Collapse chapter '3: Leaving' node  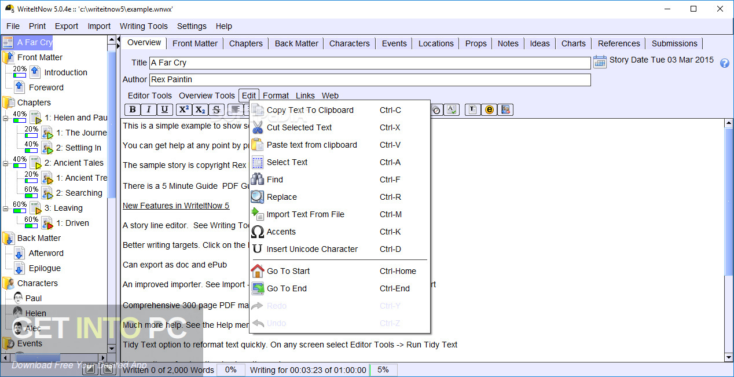coord(5,208)
